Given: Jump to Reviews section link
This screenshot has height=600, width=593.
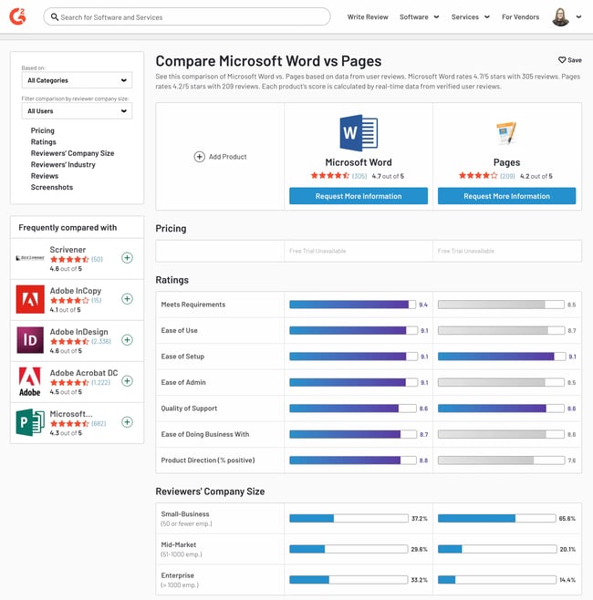Looking at the screenshot, I should coord(45,176).
